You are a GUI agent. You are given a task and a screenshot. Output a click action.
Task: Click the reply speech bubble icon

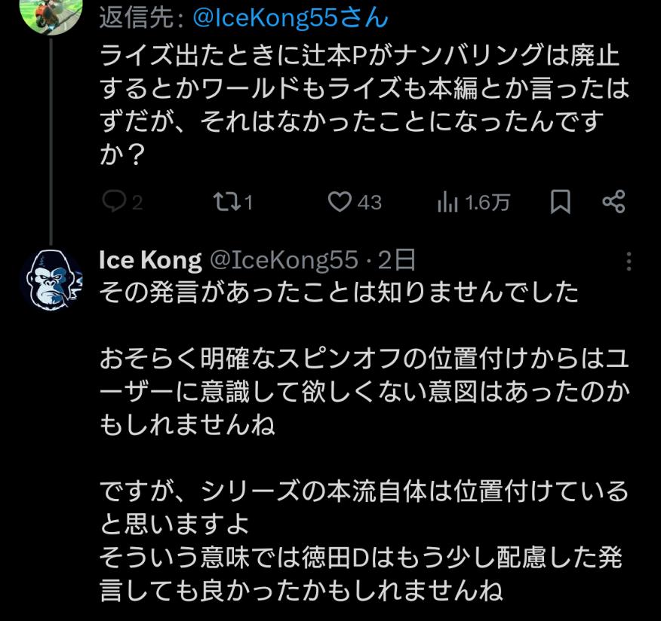[113, 202]
